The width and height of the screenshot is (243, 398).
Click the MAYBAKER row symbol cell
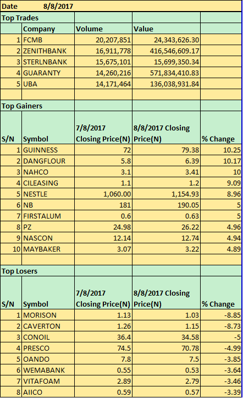48,249
